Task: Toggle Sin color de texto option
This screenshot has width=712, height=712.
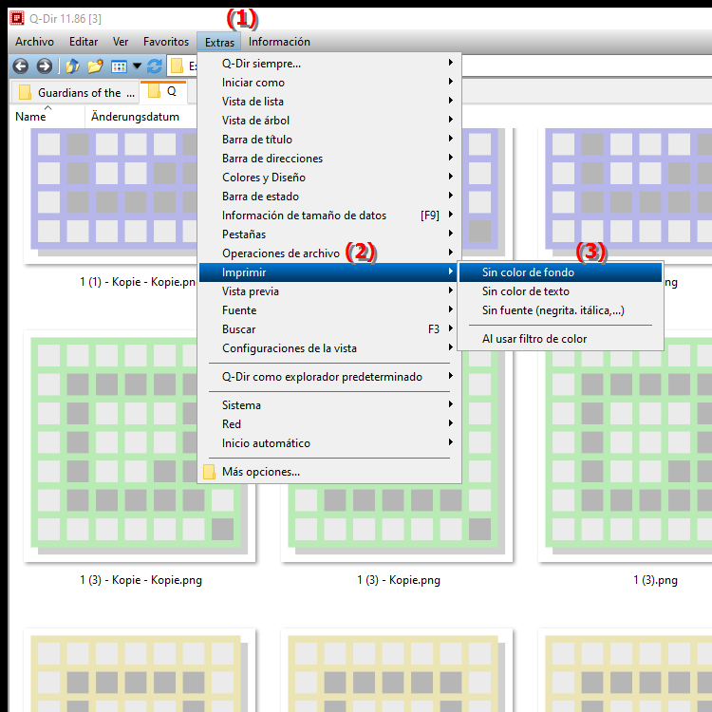Action: click(560, 291)
